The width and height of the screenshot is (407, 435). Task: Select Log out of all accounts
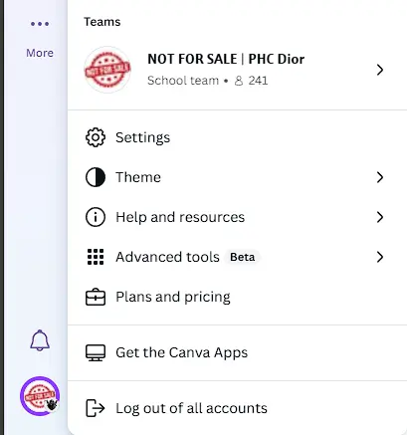238,408
